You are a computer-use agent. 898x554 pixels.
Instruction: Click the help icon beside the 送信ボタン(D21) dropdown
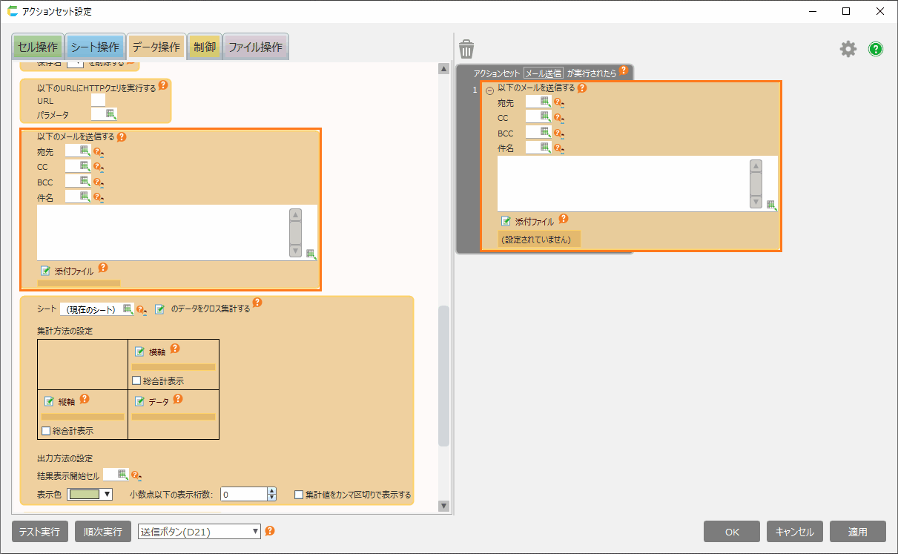click(x=270, y=531)
